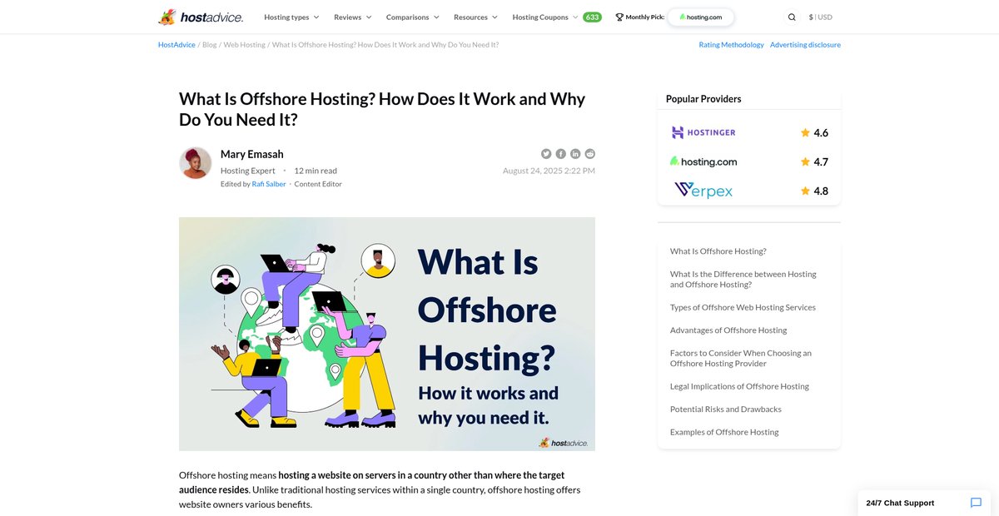The image size is (999, 516).
Task: Open the Hostinger provider logo
Action: click(703, 132)
